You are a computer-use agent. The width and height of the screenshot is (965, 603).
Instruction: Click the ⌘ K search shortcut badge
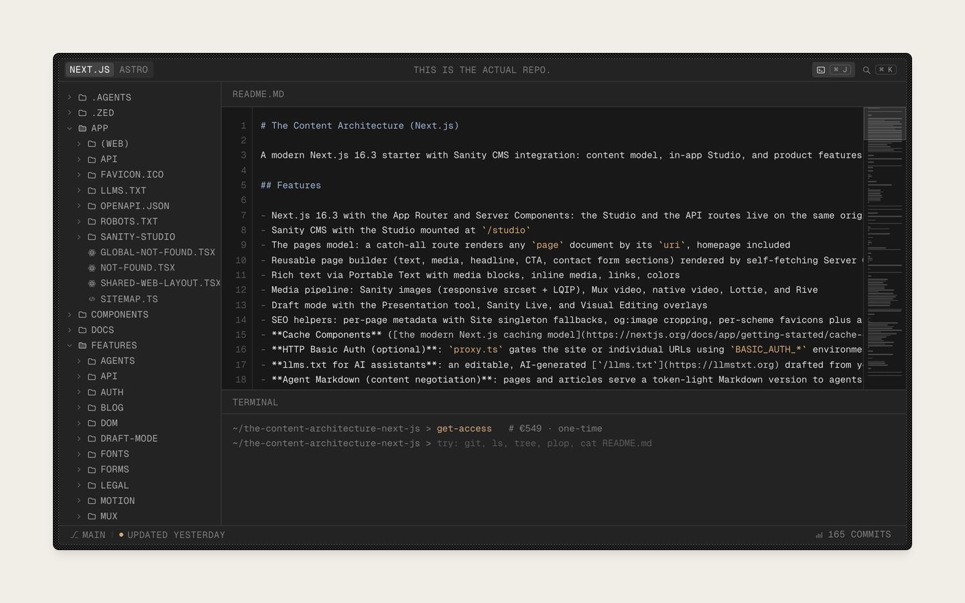(886, 70)
